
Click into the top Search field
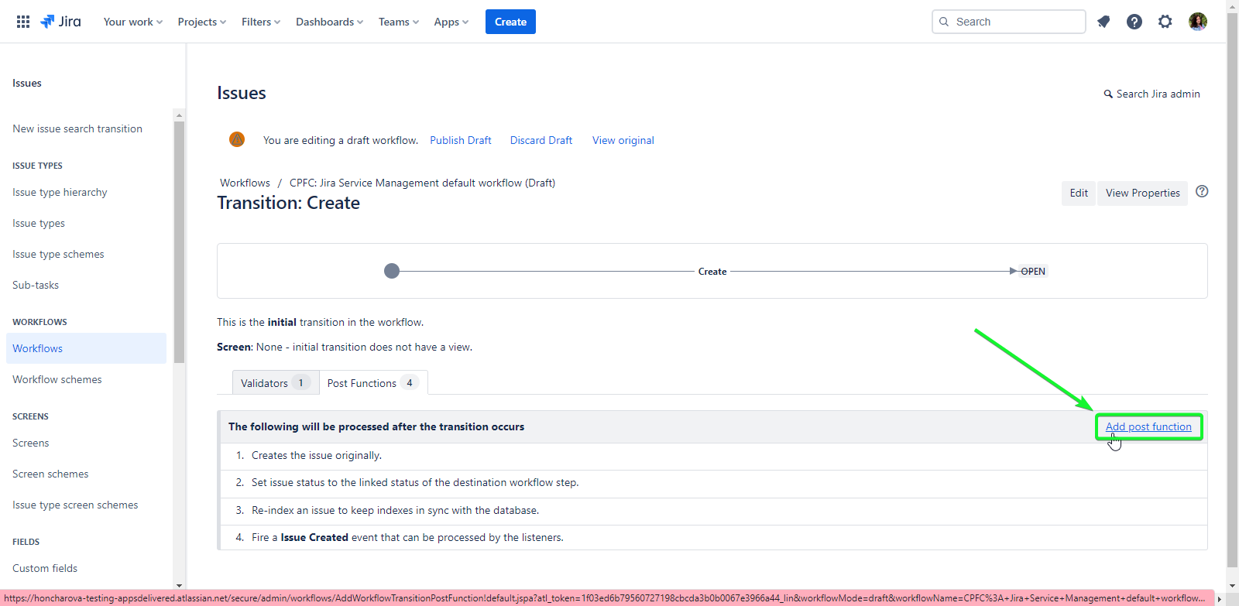(x=1014, y=22)
